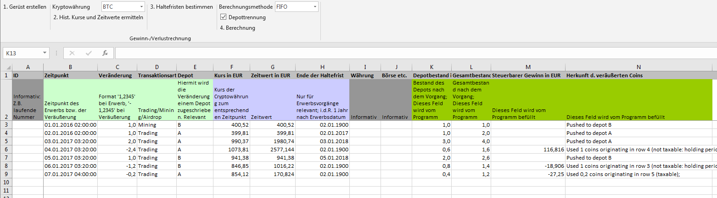Click 'Pushed to depot B' in row 3
This screenshot has width=717, height=198.
click(x=639, y=124)
